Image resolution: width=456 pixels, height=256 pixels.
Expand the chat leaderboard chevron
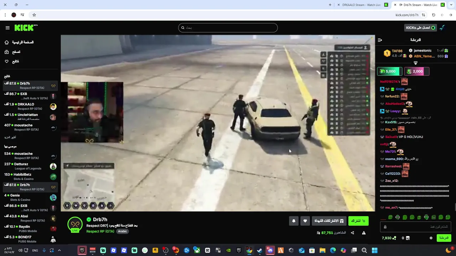(x=415, y=63)
